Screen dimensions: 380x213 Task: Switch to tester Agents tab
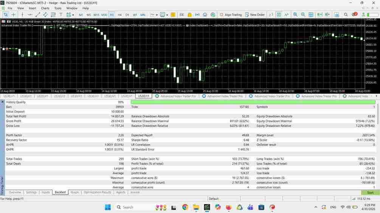click(121, 193)
